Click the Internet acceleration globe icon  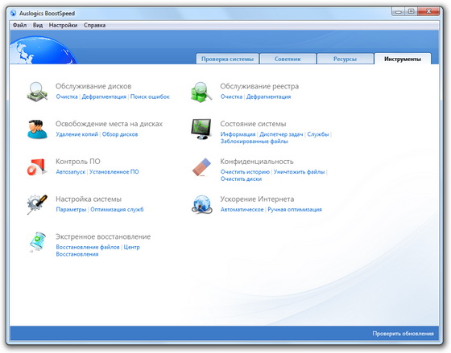202,204
